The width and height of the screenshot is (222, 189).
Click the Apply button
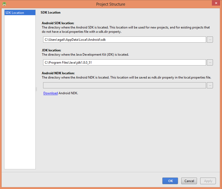pyautogui.click(x=208, y=181)
